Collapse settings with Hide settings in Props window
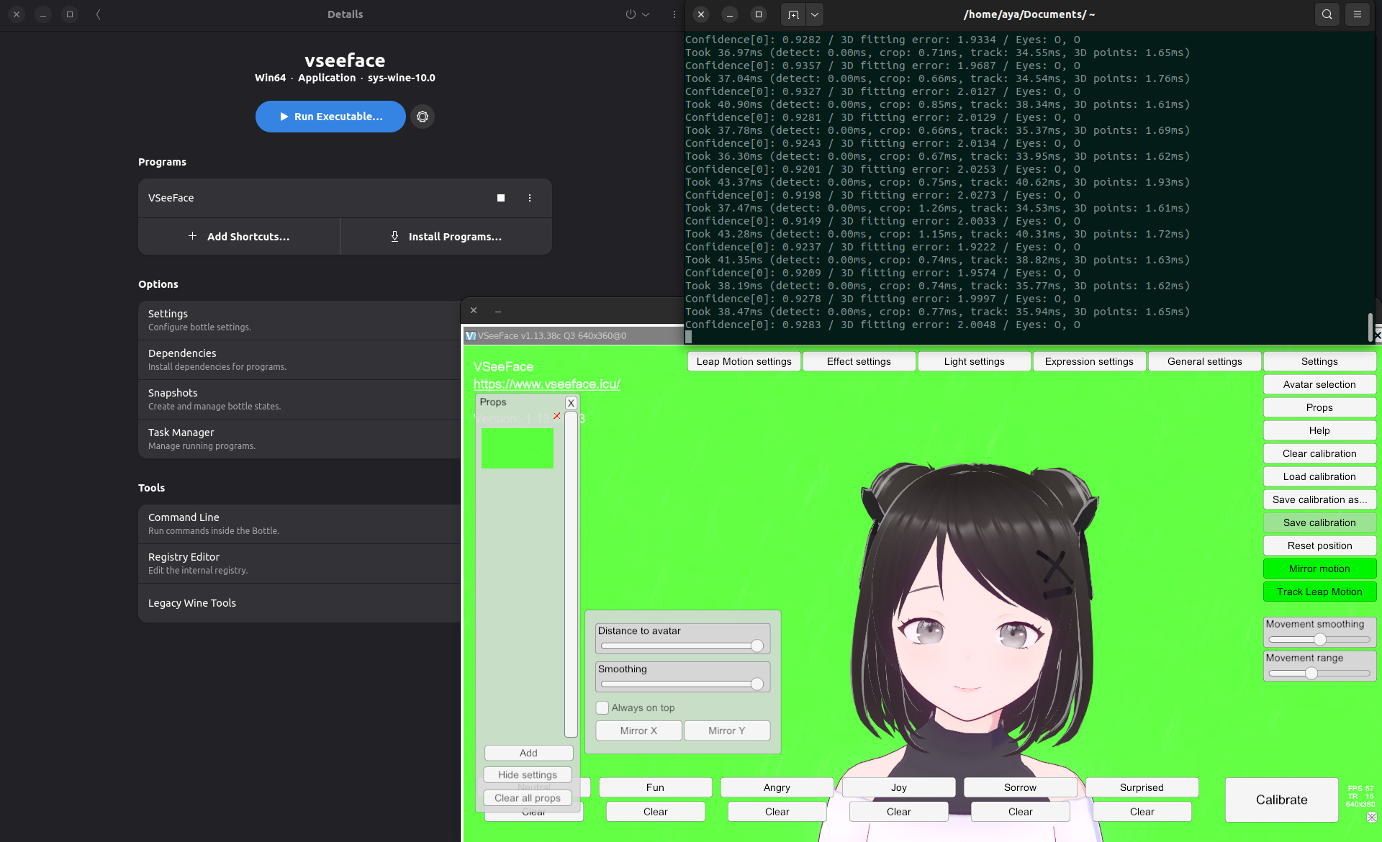 527,774
